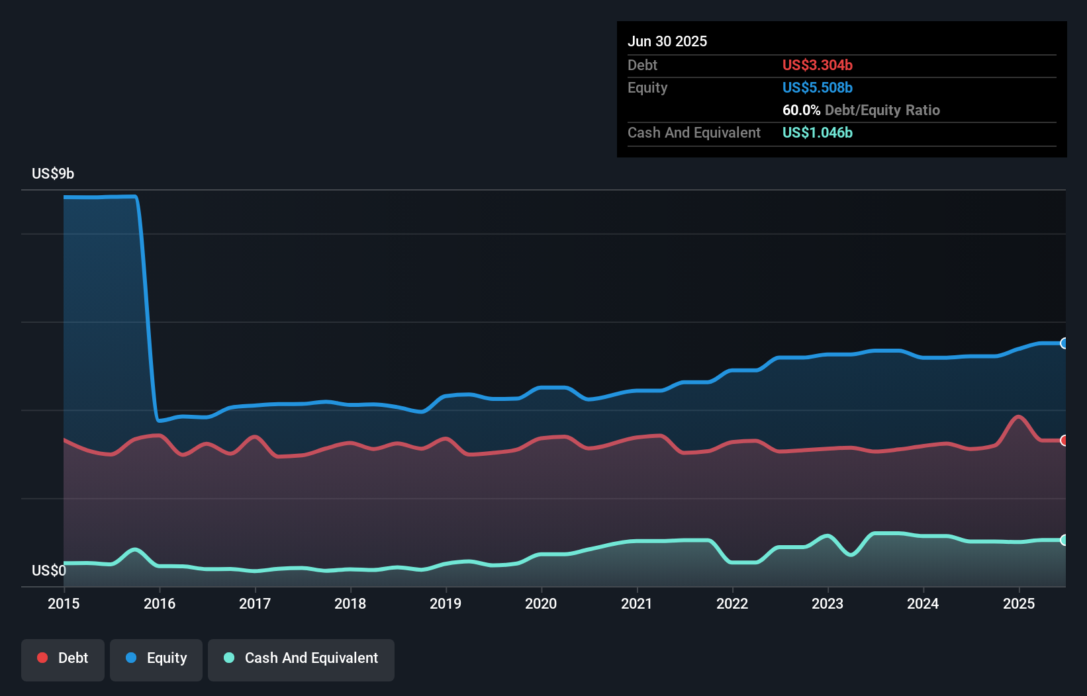Screen dimensions: 1087x696
Task: Click the US$5.508b Equity value
Action: click(817, 88)
